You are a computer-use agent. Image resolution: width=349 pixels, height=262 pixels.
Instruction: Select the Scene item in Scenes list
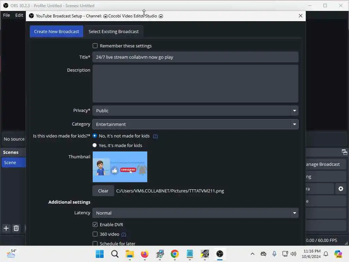13,162
